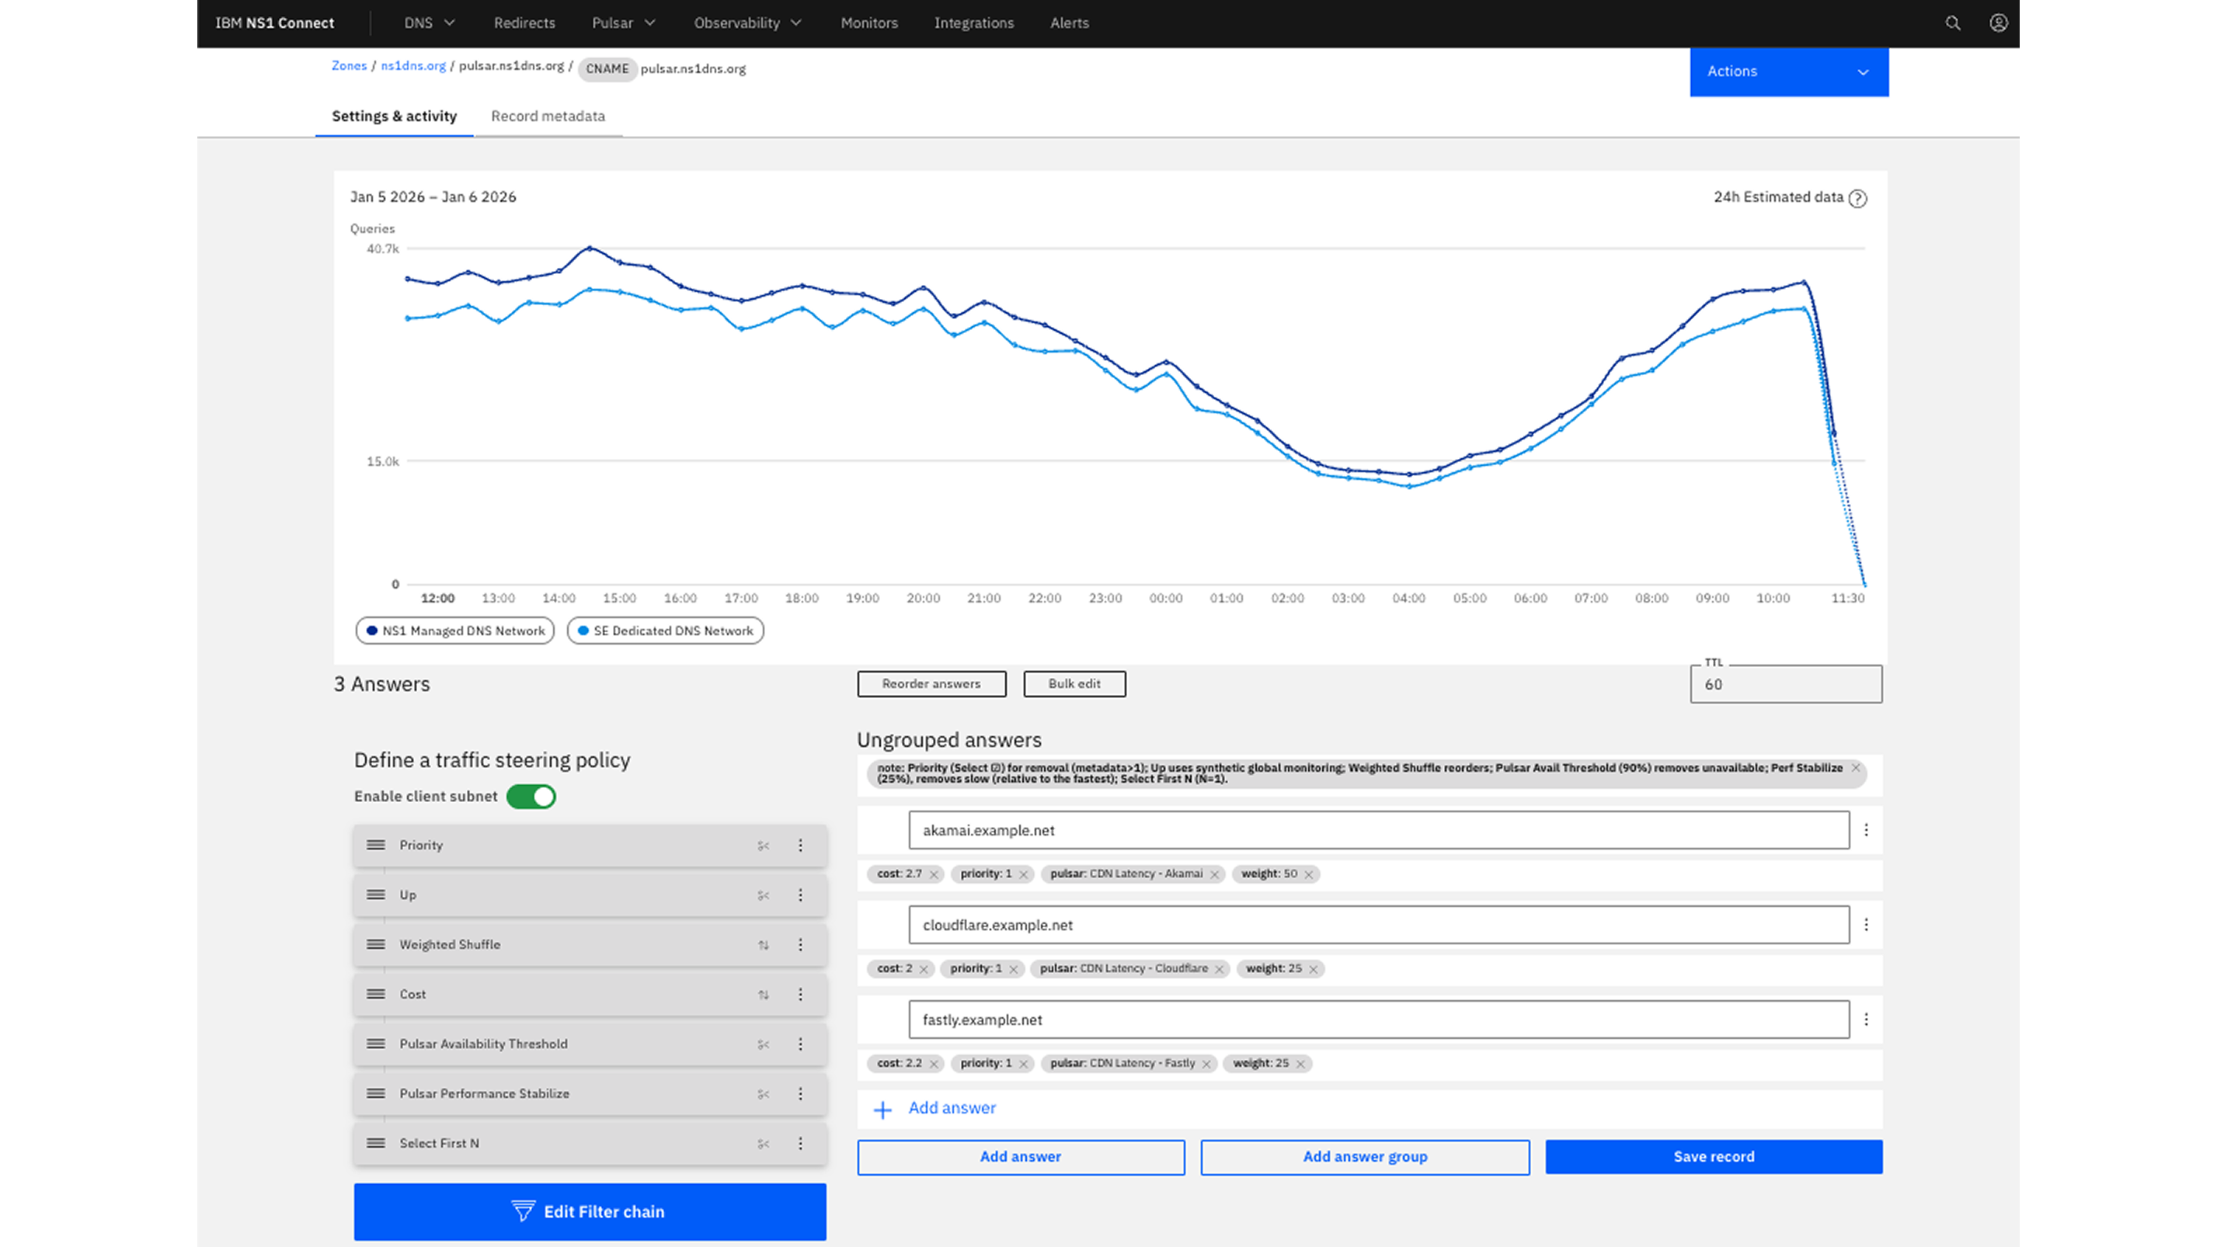The width and height of the screenshot is (2217, 1247).
Task: Click scissors icon on Pulsar Performance Stabilize
Action: point(764,1095)
